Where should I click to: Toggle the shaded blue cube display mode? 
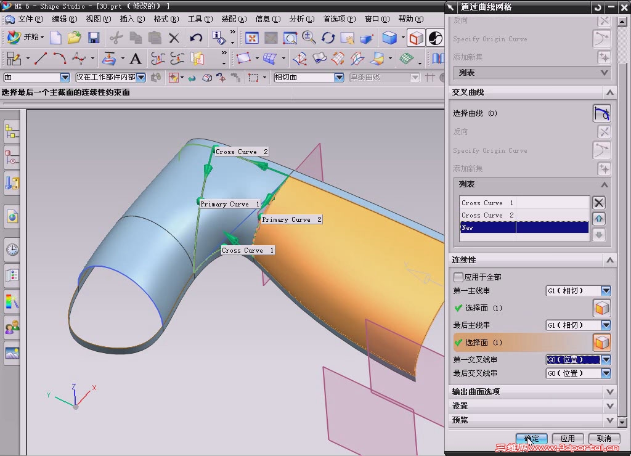pyautogui.click(x=389, y=38)
